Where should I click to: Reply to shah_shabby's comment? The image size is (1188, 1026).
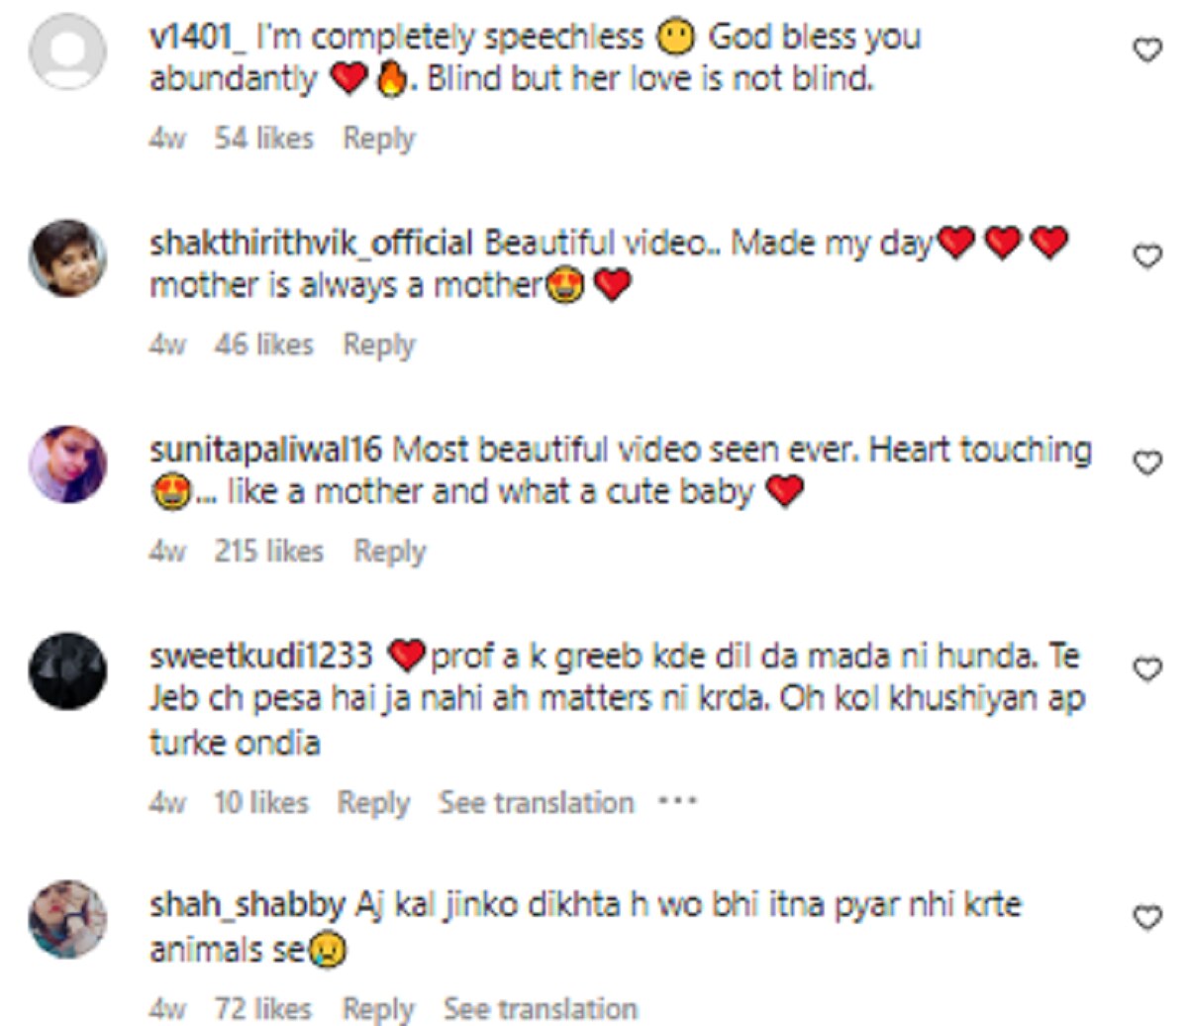coord(378,1008)
